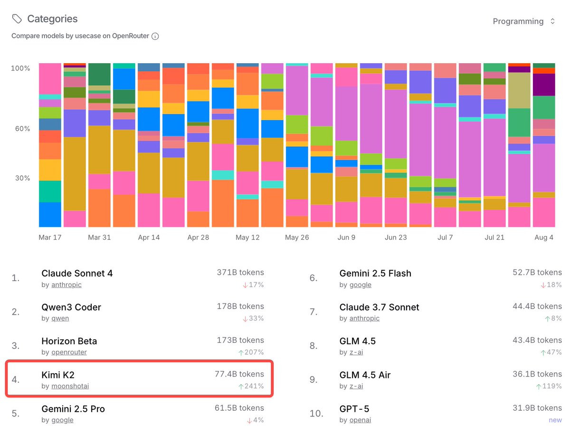Follow google link under Gemini 2.5 Pro
570x435 pixels.
(62, 420)
